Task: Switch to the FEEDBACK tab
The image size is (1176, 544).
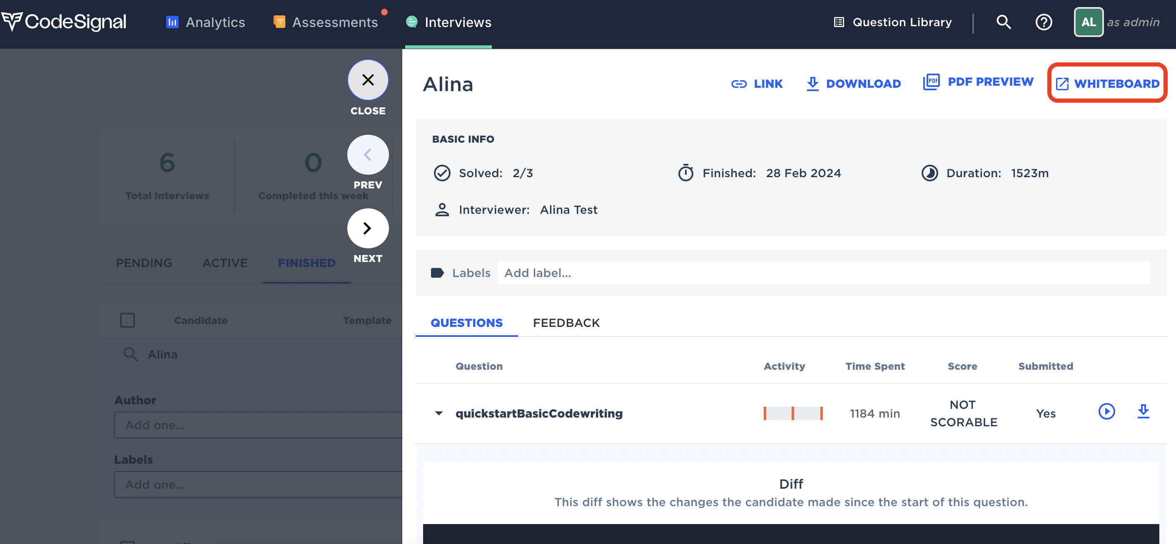Action: [x=566, y=323]
